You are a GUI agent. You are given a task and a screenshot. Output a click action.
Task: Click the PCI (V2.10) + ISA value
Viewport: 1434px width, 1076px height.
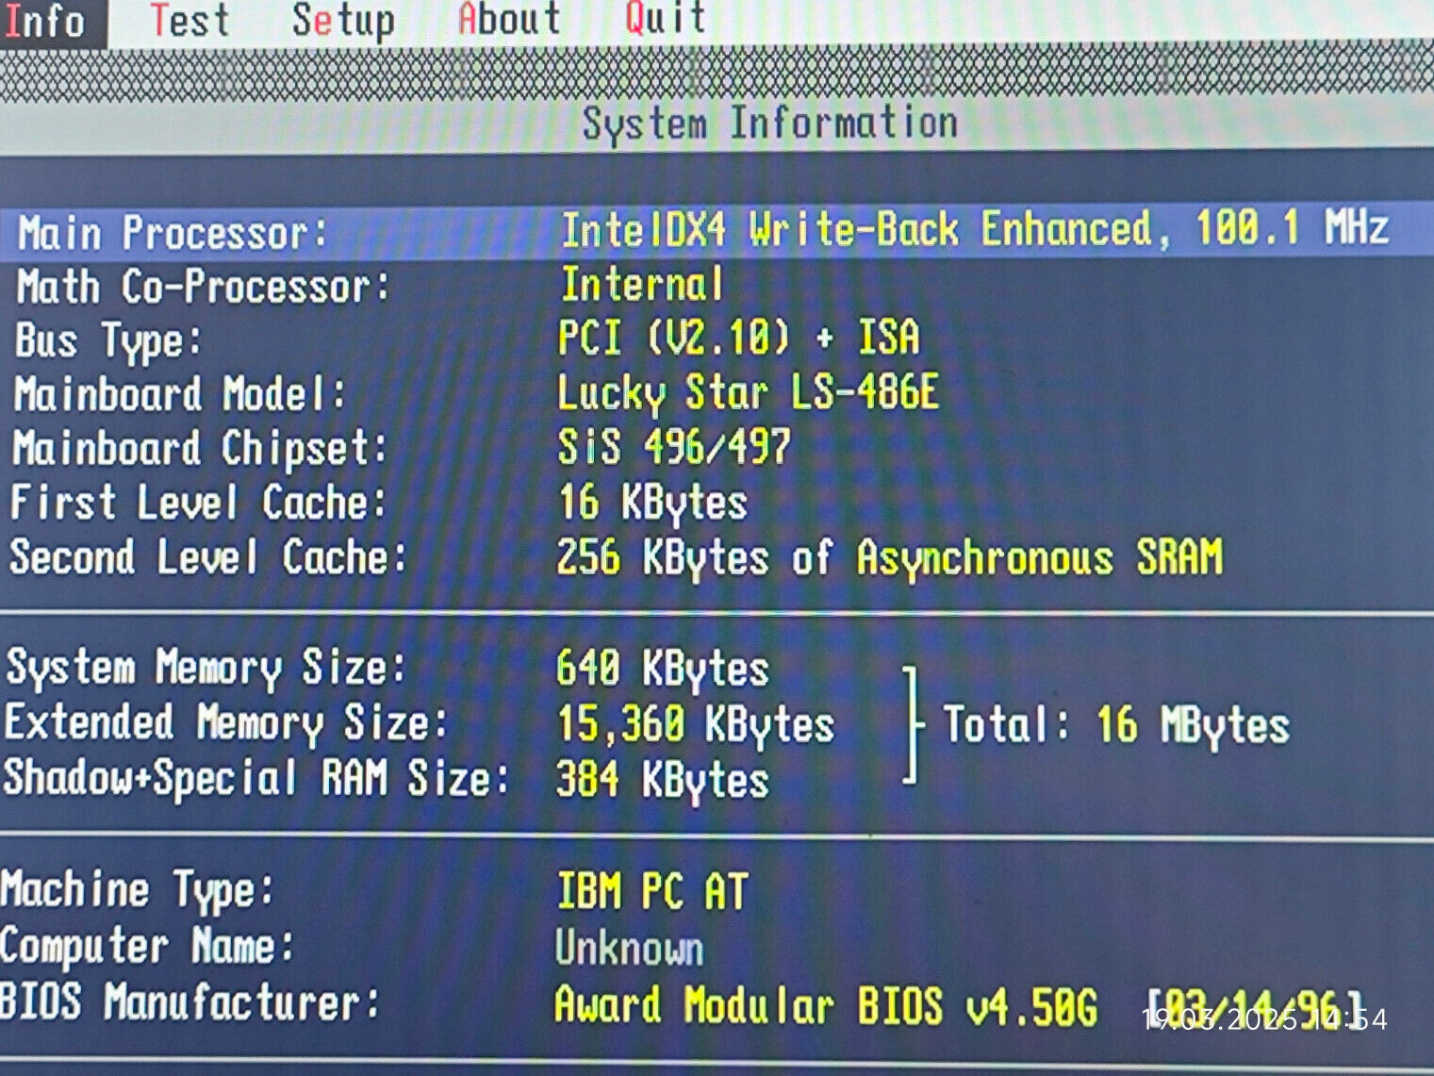tap(738, 338)
